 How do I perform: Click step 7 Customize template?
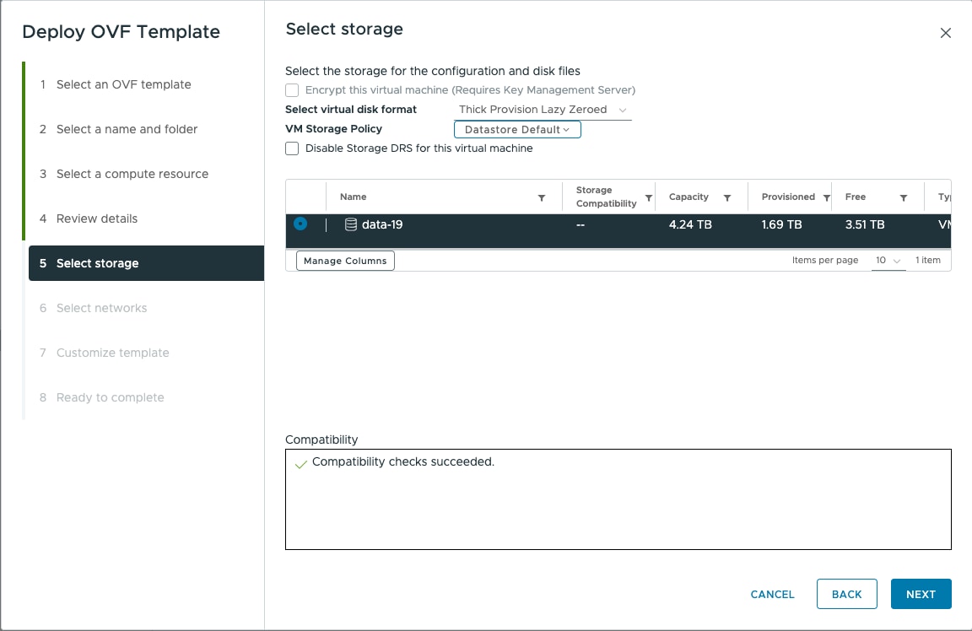point(112,352)
